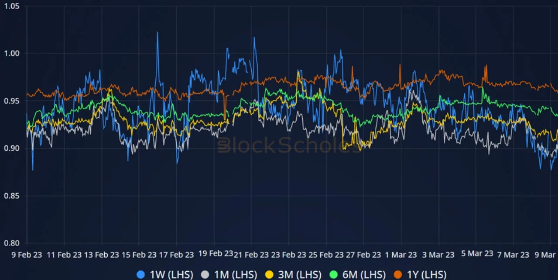The height and width of the screenshot is (280, 558).
Task: Click the 11 Feb 23 date label
Action: click(x=64, y=255)
